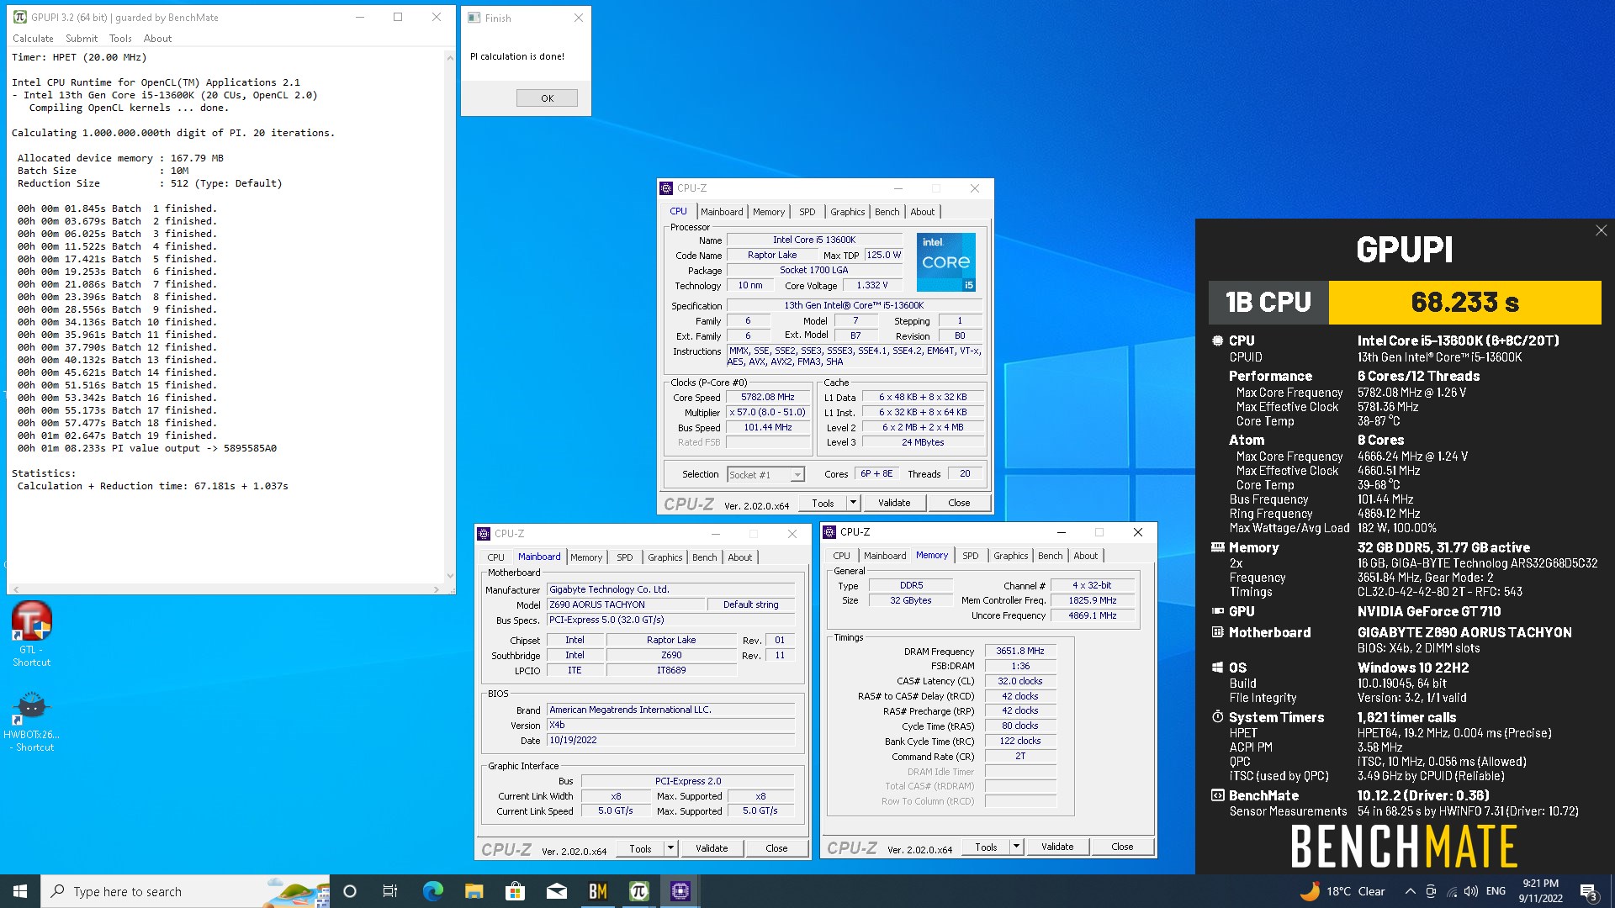1615x908 pixels.
Task: Click Close in Mainboard CPU-Z window
Action: 776,848
